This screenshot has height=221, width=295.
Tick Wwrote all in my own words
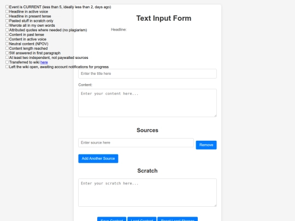pyautogui.click(x=7, y=25)
